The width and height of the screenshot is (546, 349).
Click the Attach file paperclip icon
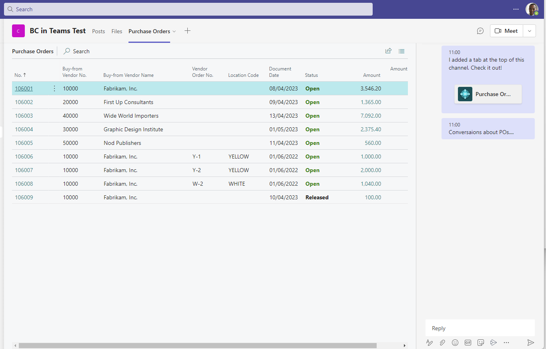pyautogui.click(x=442, y=343)
